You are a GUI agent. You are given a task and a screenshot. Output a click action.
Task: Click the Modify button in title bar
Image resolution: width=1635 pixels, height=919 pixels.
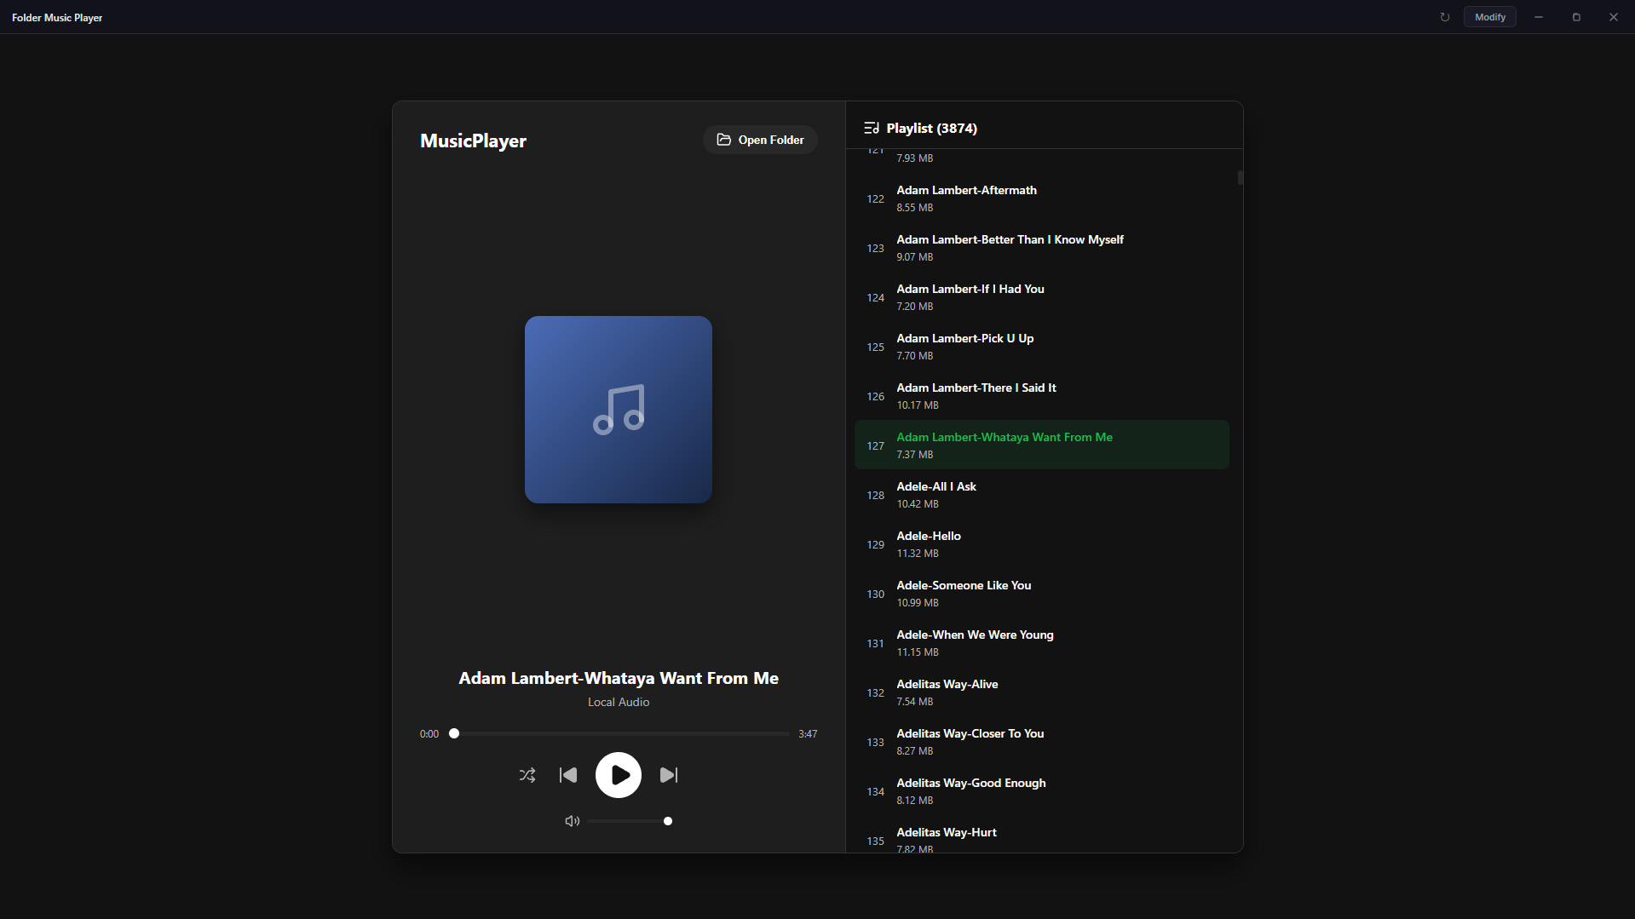click(x=1490, y=17)
